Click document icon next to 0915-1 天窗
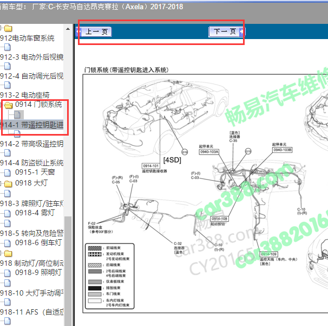 tap(8, 172)
